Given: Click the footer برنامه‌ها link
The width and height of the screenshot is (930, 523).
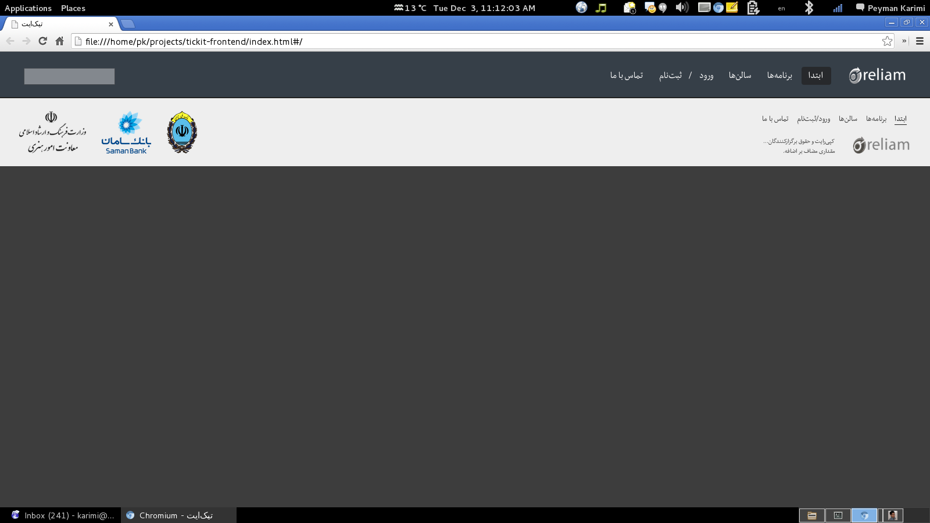Looking at the screenshot, I should click(x=876, y=119).
